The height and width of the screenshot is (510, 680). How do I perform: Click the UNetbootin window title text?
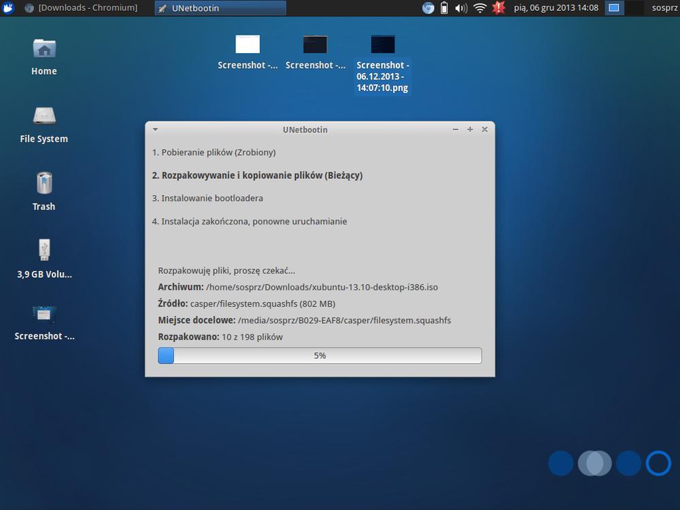tap(305, 130)
